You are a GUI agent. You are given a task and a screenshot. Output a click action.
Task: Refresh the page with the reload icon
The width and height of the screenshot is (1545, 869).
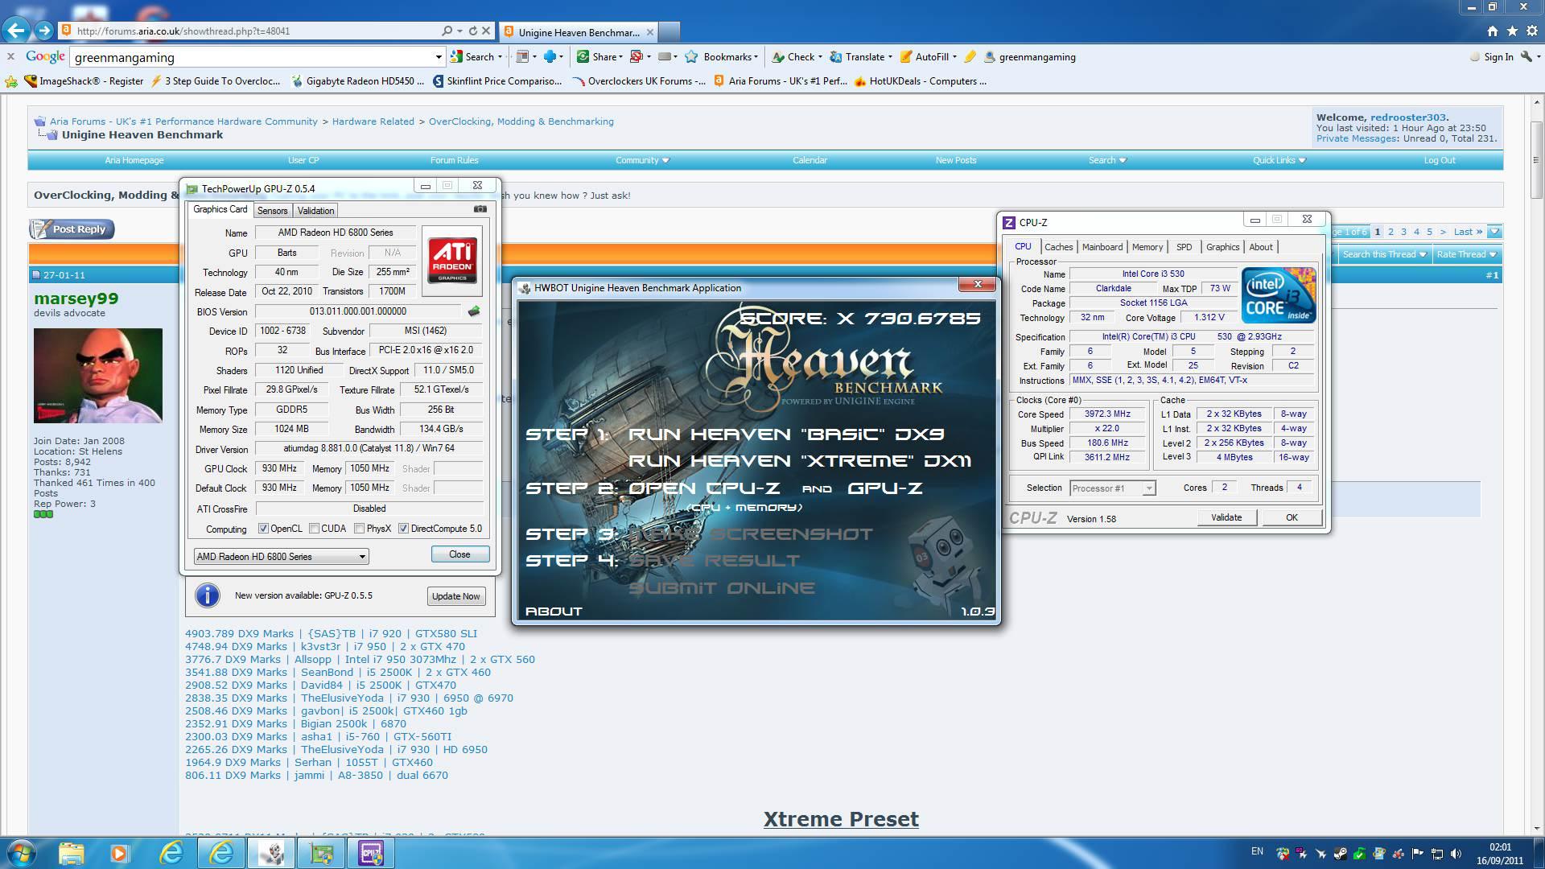(x=472, y=31)
